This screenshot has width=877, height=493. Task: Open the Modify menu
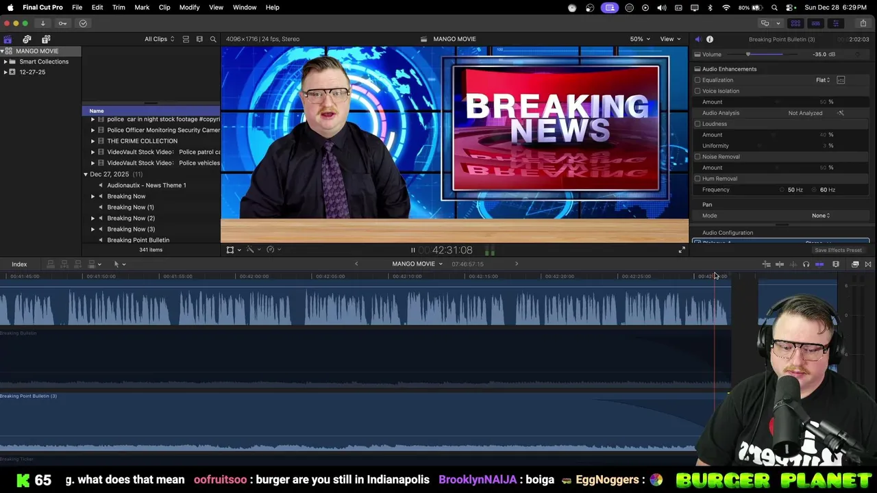[x=189, y=8]
